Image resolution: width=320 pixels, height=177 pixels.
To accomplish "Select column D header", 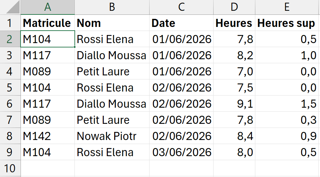I will (x=234, y=7).
